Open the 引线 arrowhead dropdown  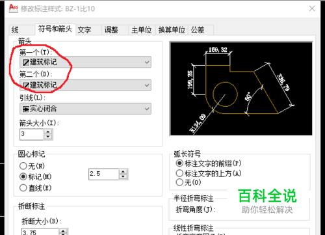(85, 109)
